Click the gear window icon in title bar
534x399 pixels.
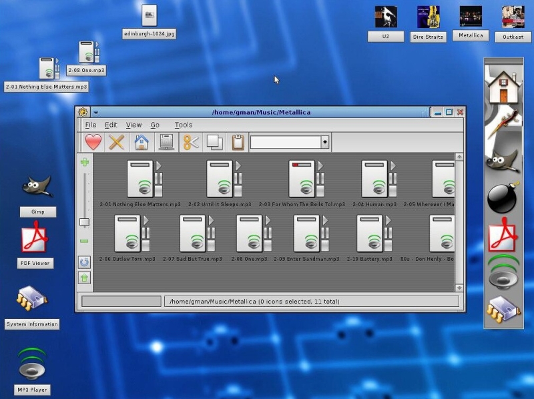(x=83, y=112)
